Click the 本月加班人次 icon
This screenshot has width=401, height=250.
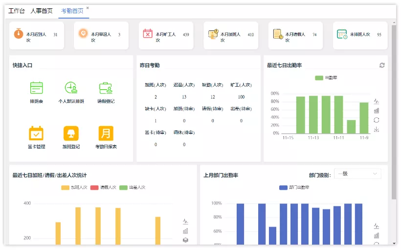(x=213, y=34)
